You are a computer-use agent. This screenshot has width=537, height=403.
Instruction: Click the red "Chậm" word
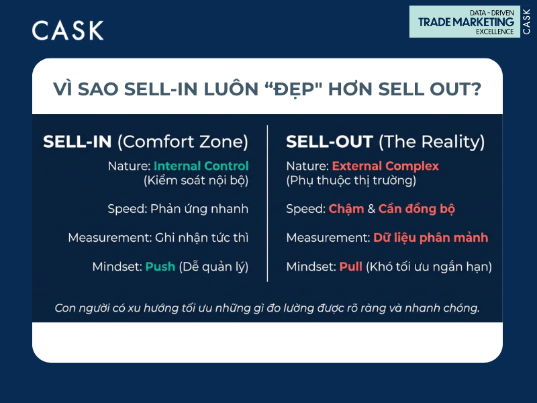(x=346, y=209)
